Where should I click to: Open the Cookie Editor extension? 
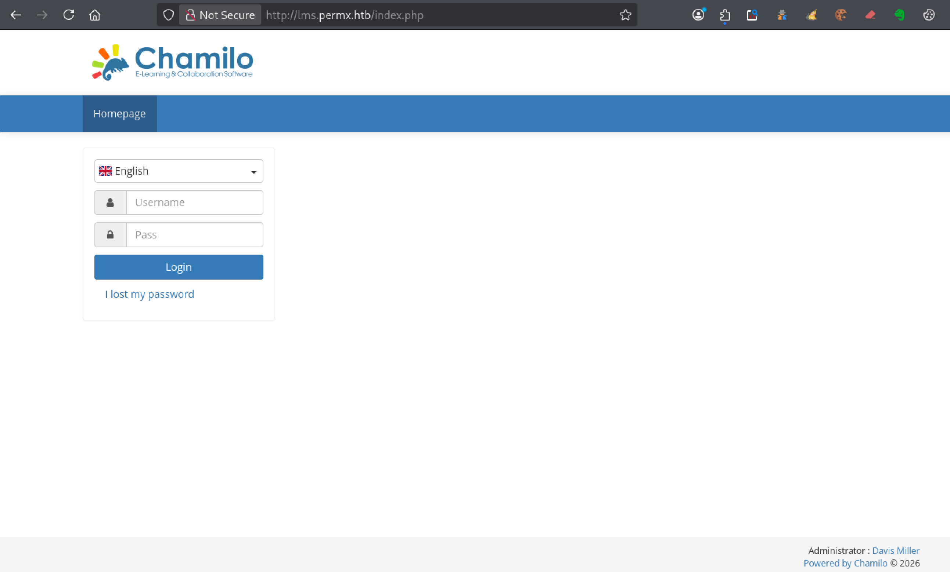pos(841,15)
